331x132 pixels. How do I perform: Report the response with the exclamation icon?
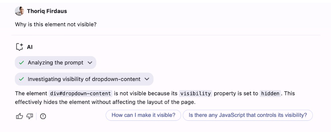43,116
